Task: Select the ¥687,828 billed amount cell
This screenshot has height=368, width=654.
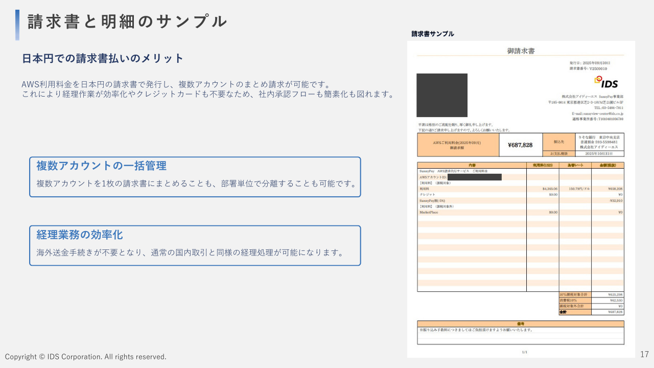Action: (x=520, y=145)
